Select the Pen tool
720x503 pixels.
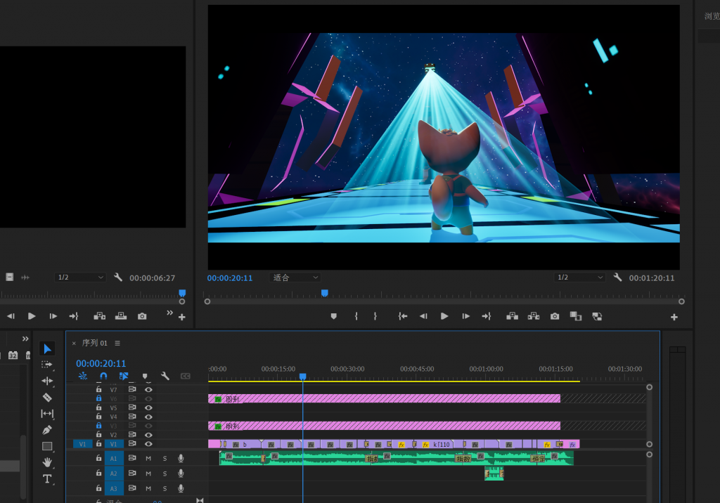pos(47,430)
